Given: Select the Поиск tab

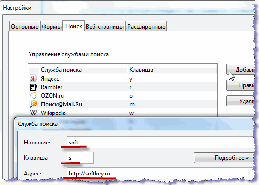Looking at the screenshot, I should point(73,26).
